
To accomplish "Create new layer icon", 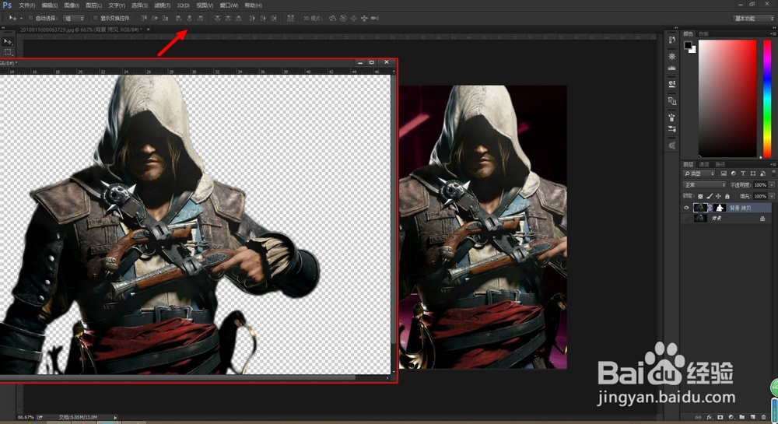I will click(752, 418).
